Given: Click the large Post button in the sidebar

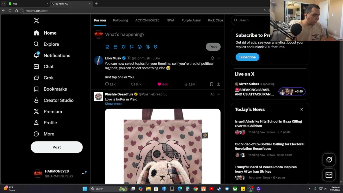Looking at the screenshot, I should 57,147.
